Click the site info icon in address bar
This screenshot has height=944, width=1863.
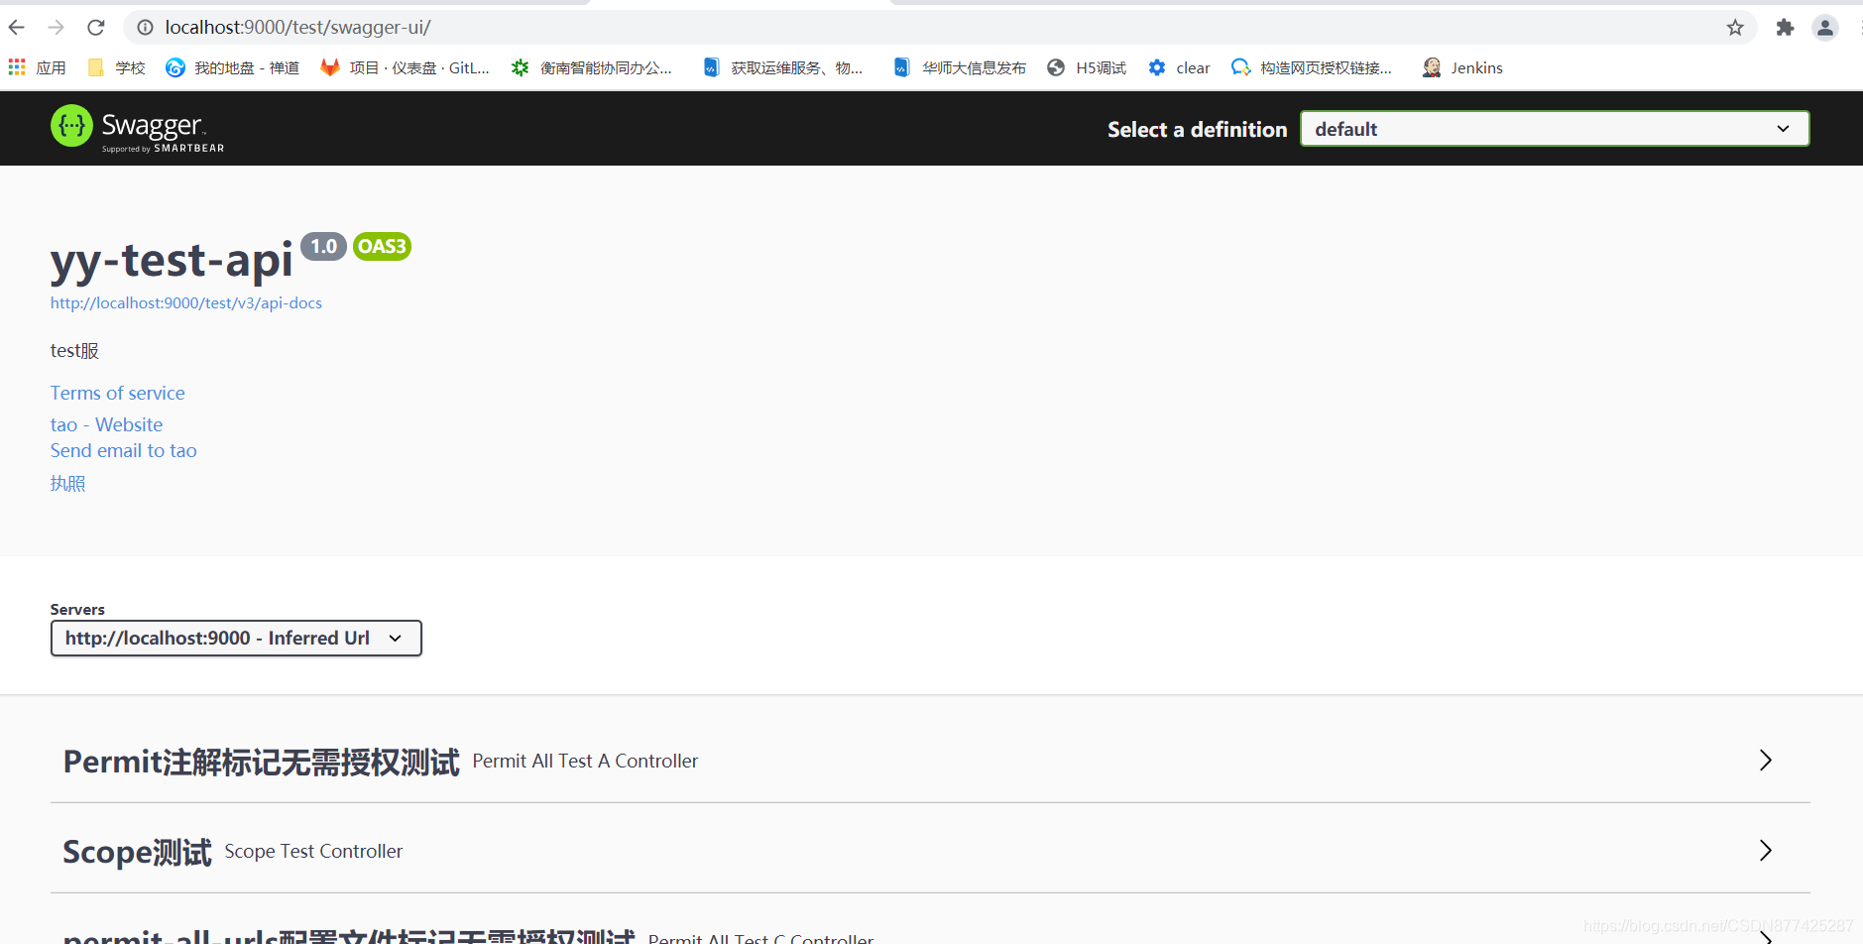coord(145,27)
